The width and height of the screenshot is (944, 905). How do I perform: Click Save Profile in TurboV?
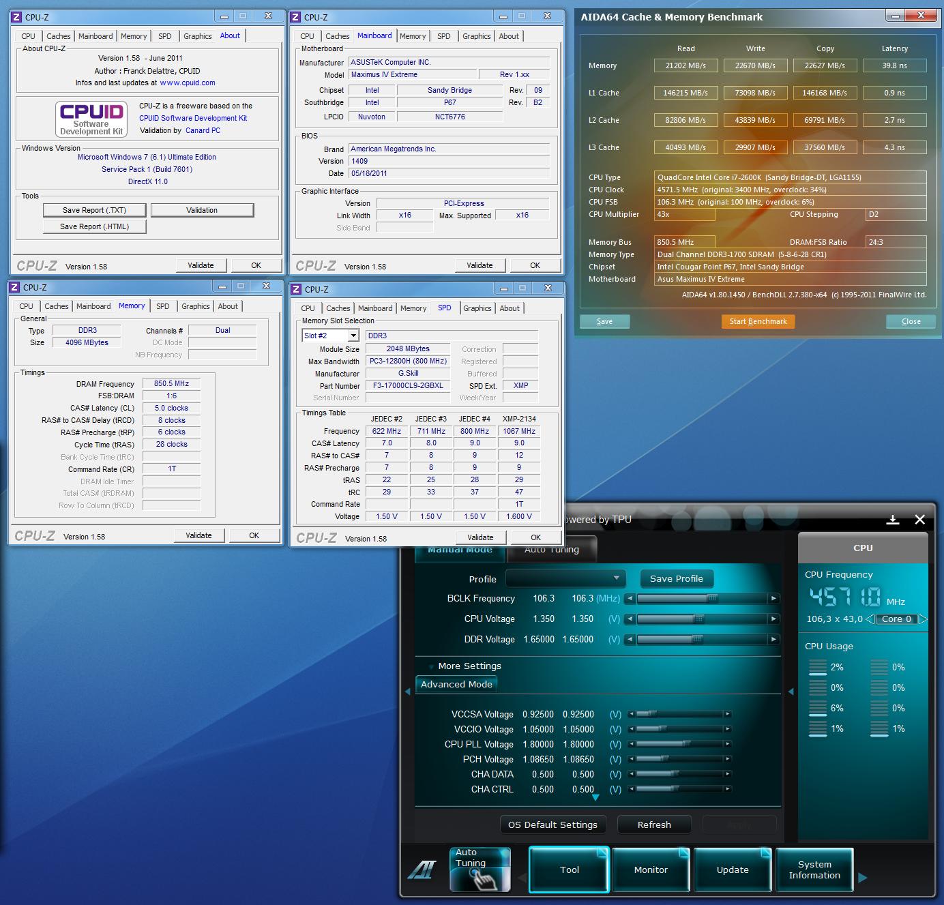coord(676,578)
